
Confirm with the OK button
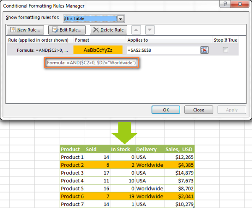pos(165,110)
